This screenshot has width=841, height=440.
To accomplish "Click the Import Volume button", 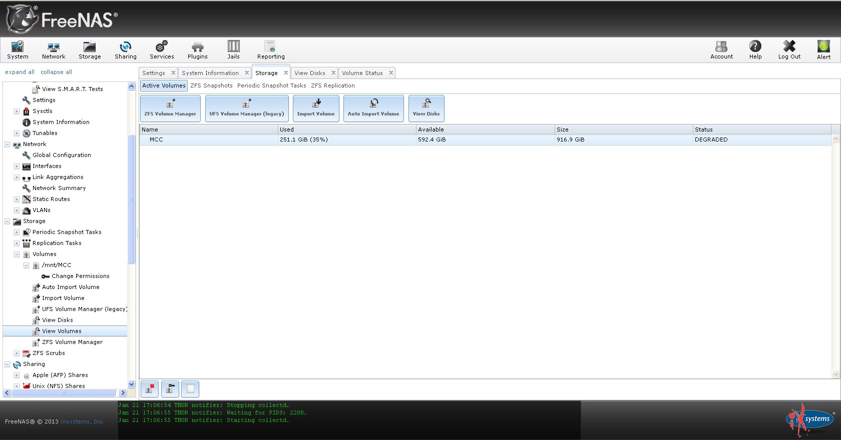I will coord(316,108).
